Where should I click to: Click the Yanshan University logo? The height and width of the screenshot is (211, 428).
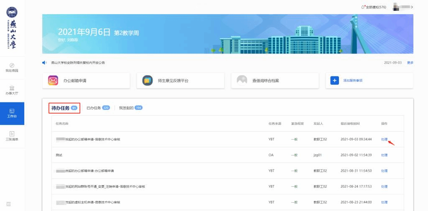click(12, 28)
